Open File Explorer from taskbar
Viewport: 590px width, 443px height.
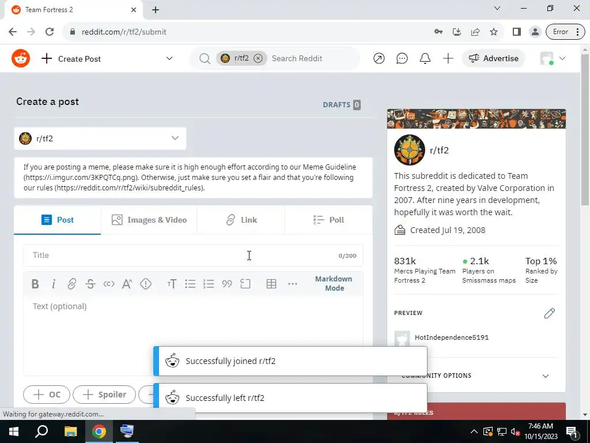point(70,431)
